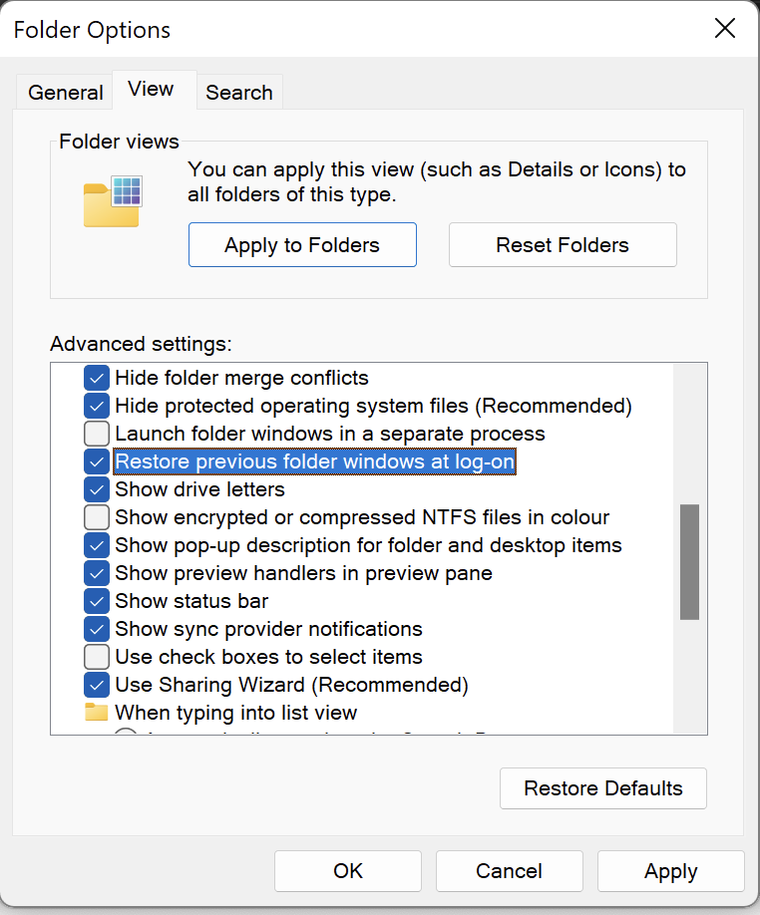
Task: Disable 'Hide protected operating system files'
Action: 96,406
